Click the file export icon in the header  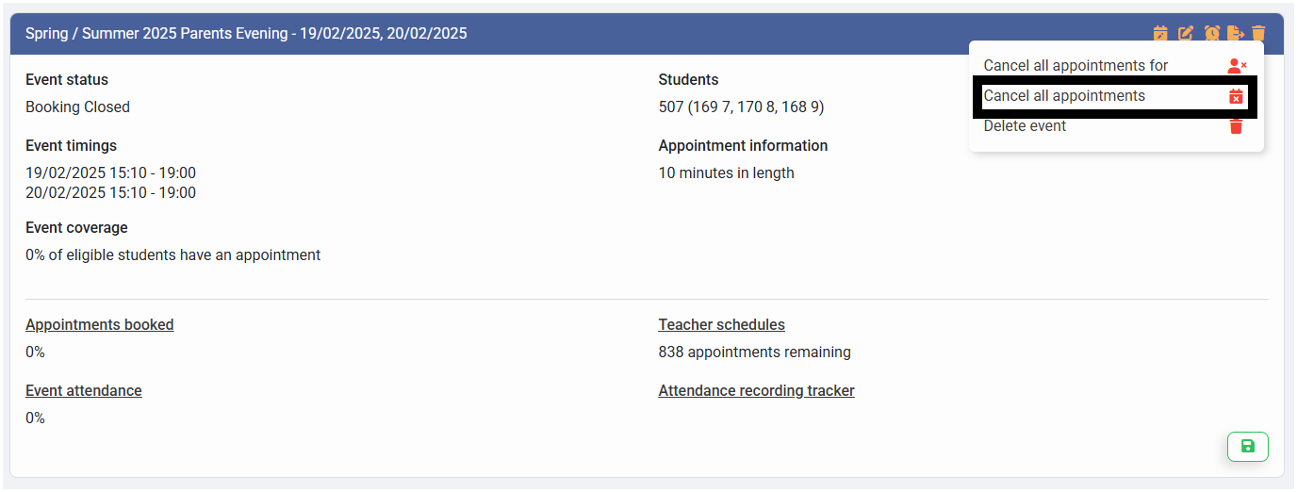(1236, 33)
